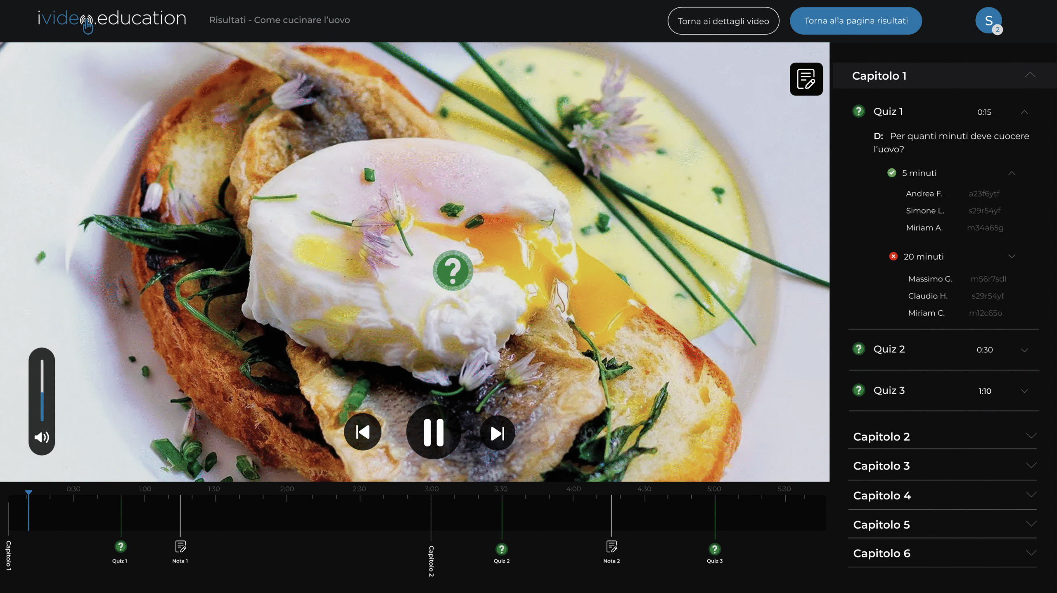The width and height of the screenshot is (1057, 593).
Task: Adjust the vertical volume slider
Action: point(42,390)
